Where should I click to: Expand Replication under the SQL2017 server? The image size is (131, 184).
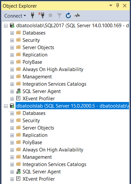(12, 55)
